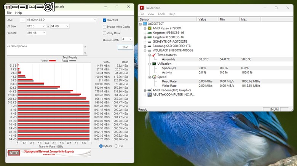Click the Start benchmark button
The height and width of the screenshot is (166, 297).
[x=125, y=47]
